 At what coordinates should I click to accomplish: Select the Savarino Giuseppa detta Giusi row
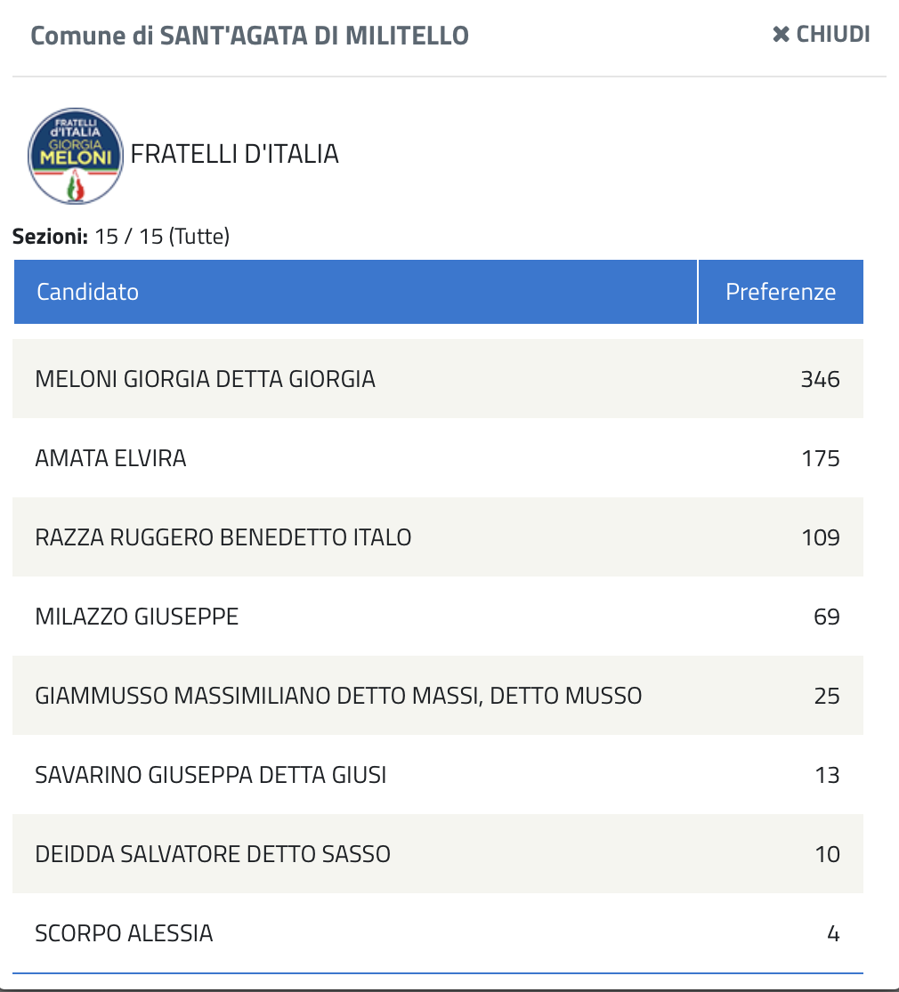click(x=210, y=775)
